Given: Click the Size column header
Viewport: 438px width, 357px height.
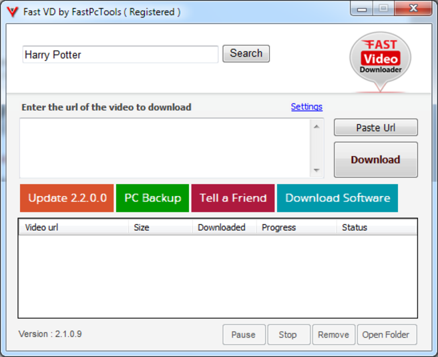Looking at the screenshot, I should point(161,227).
